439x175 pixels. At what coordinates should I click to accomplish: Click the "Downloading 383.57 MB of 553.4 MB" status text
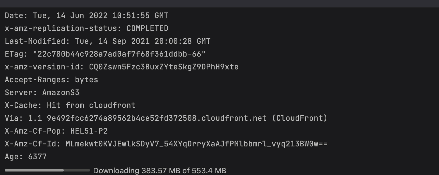(160, 171)
